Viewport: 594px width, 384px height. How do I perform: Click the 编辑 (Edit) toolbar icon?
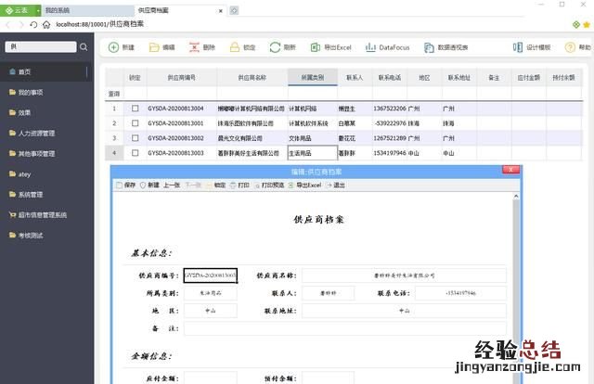(x=161, y=46)
